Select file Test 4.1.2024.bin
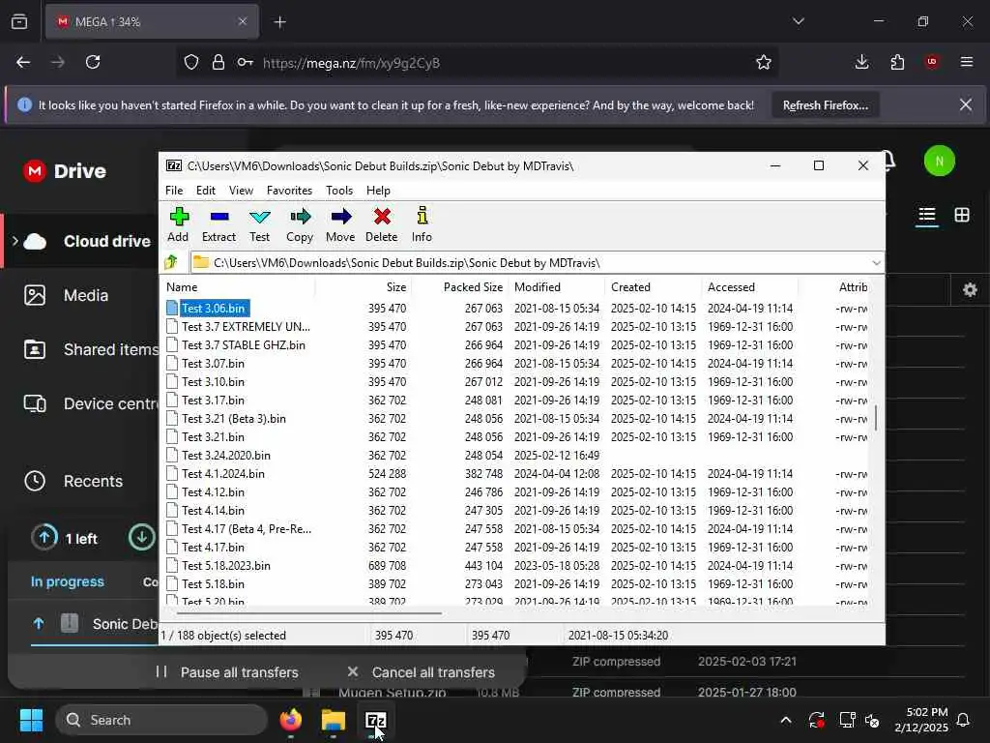Screen dimensions: 990x743 [x=223, y=473]
